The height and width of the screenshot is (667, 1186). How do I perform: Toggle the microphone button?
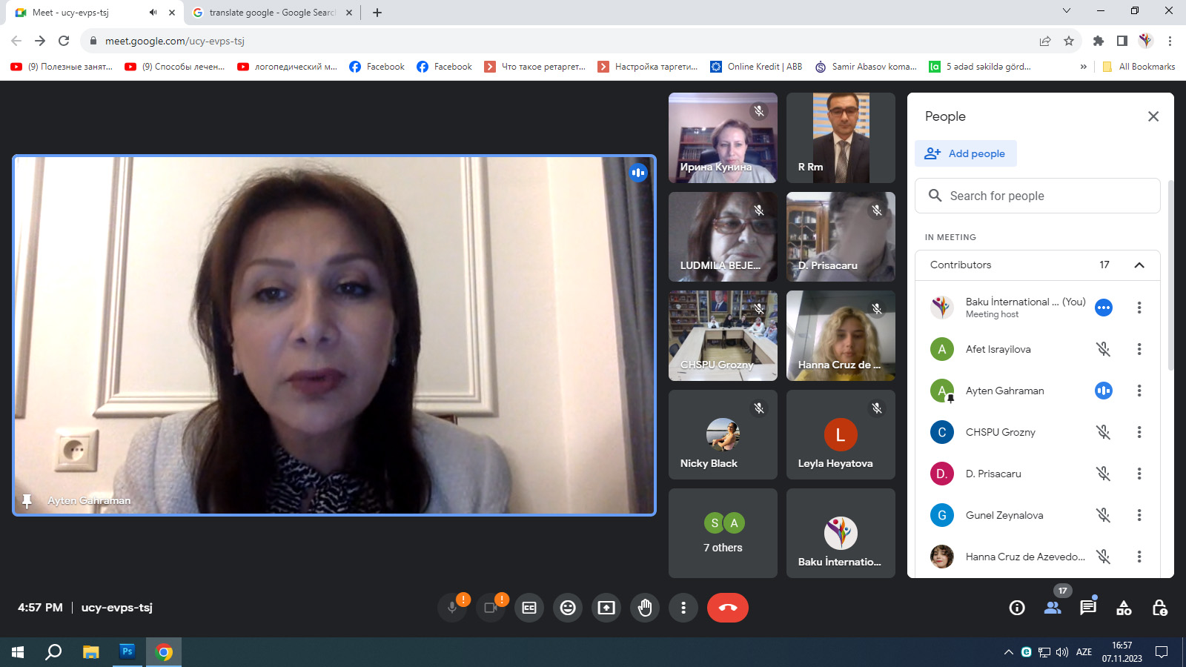coord(452,608)
